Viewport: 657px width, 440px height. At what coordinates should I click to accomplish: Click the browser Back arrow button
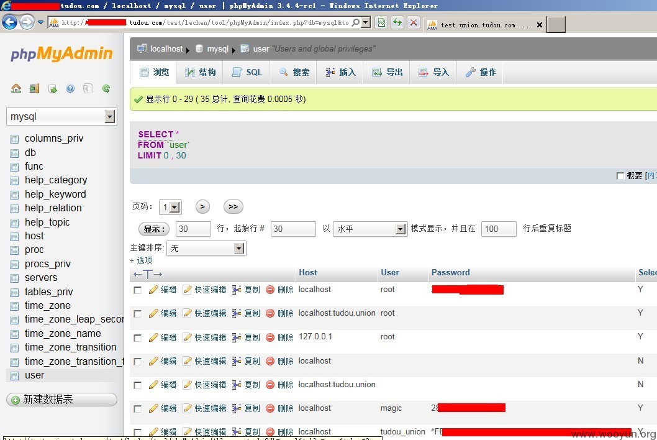(x=9, y=22)
